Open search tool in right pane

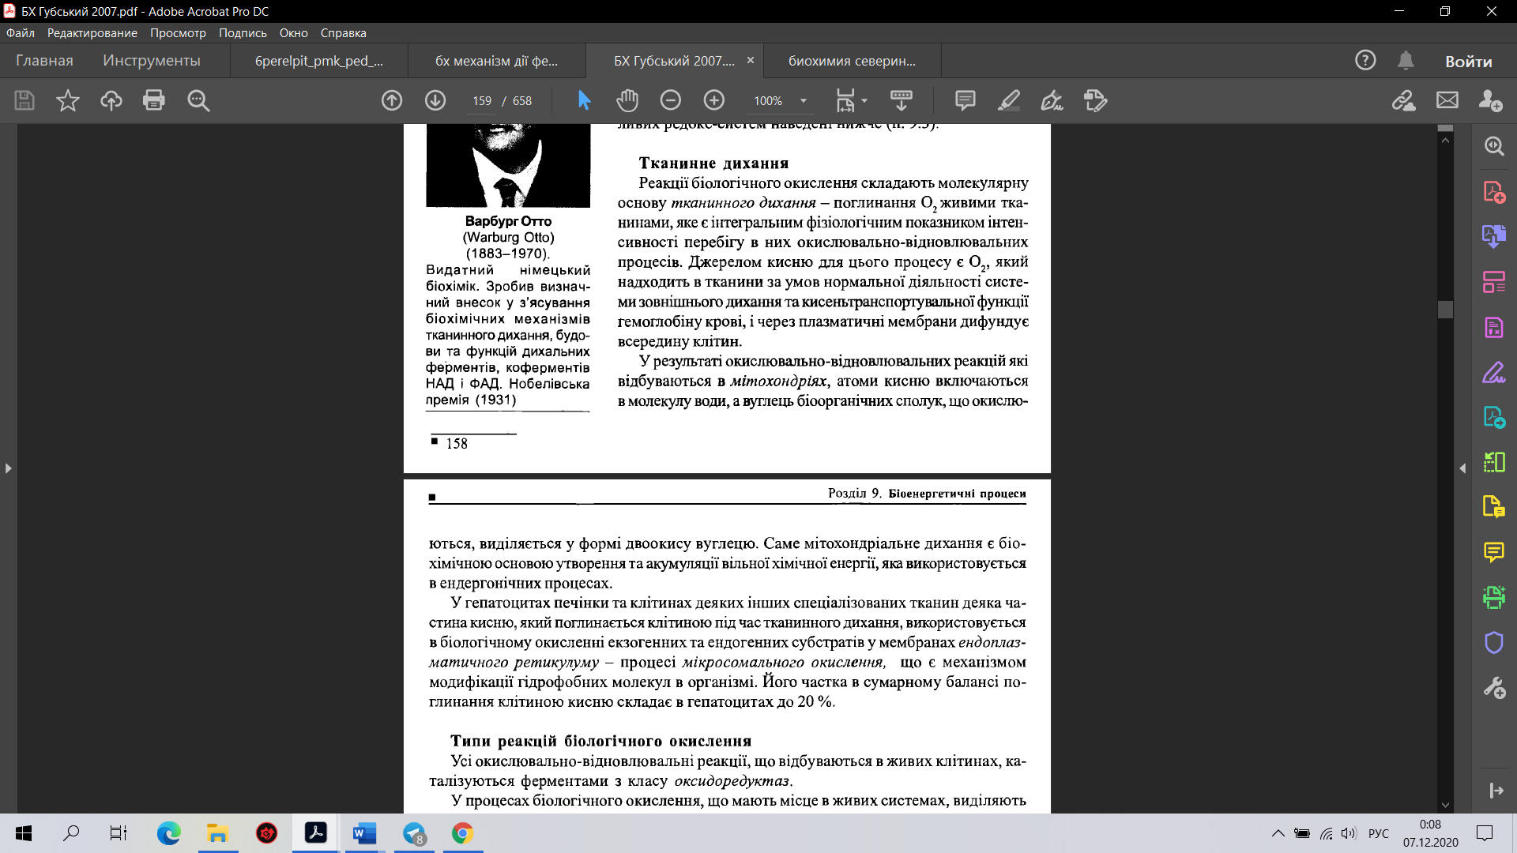1494,146
